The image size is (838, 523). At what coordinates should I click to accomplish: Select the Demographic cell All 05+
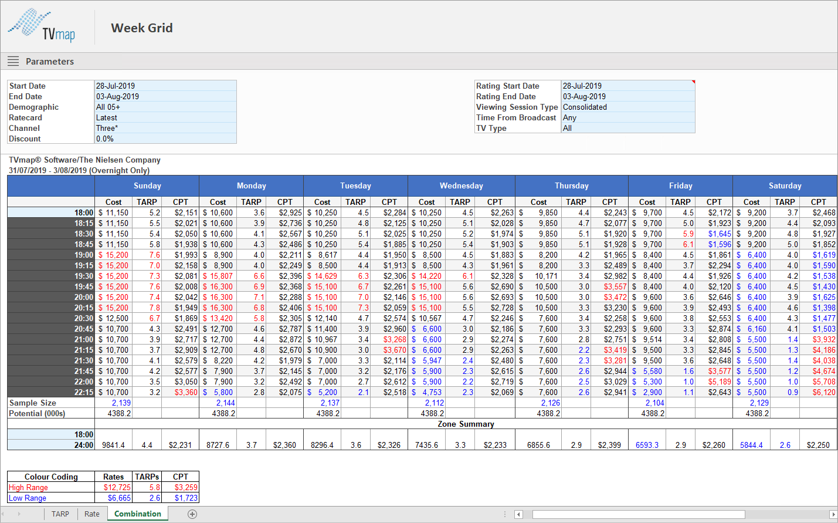[x=165, y=107]
